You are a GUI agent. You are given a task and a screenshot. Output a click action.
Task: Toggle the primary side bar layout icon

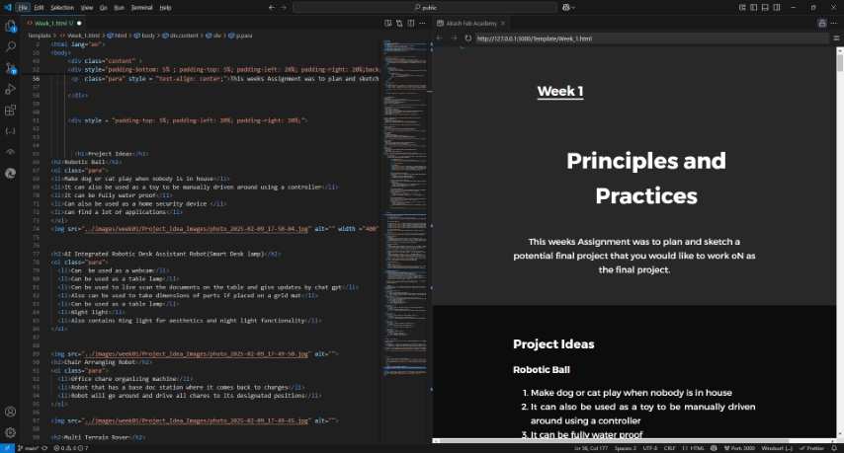[753, 8]
